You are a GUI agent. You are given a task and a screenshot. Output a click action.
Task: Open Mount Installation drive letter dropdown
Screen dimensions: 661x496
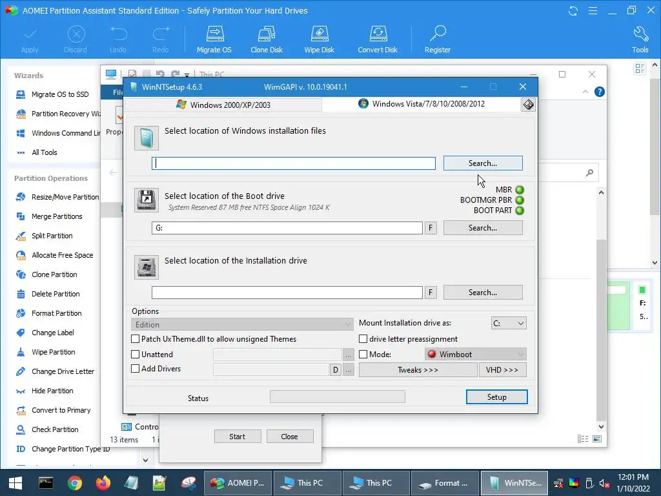tap(509, 324)
